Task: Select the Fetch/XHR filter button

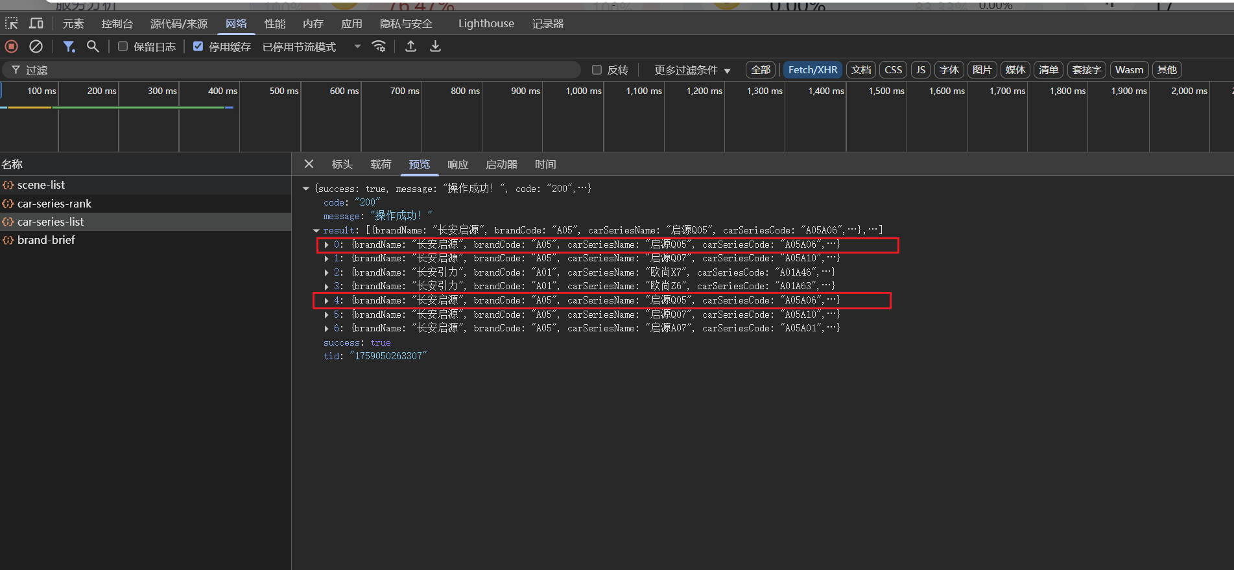Action: pyautogui.click(x=813, y=70)
